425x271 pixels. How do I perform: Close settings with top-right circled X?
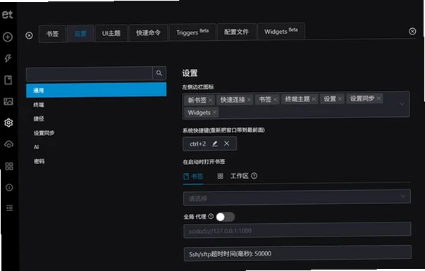[412, 32]
